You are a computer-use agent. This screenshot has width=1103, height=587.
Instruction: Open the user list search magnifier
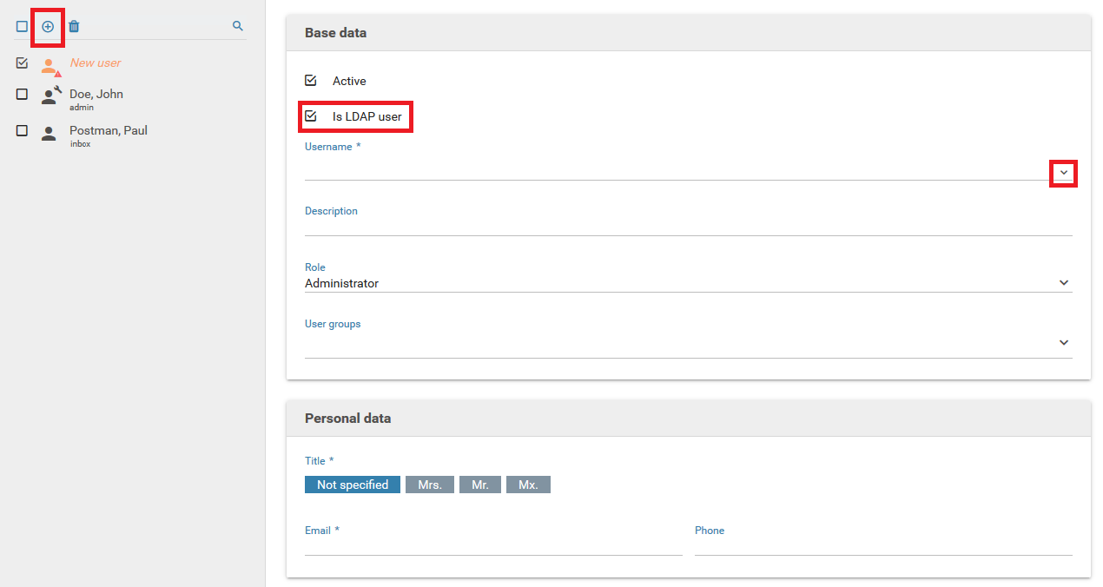(238, 27)
